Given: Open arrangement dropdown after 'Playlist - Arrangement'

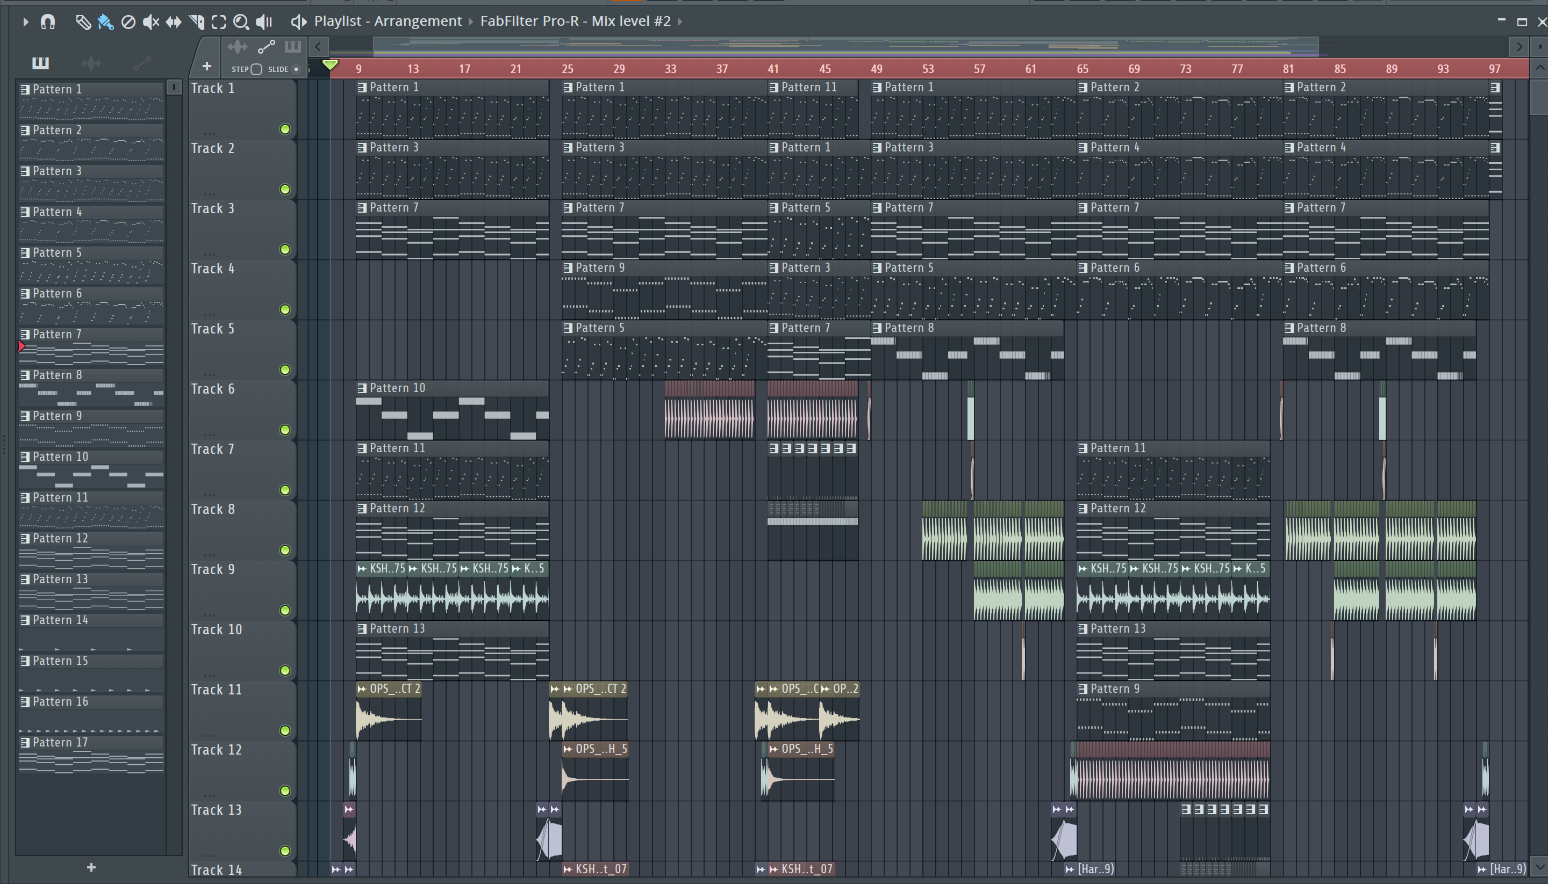Looking at the screenshot, I should click(x=470, y=22).
